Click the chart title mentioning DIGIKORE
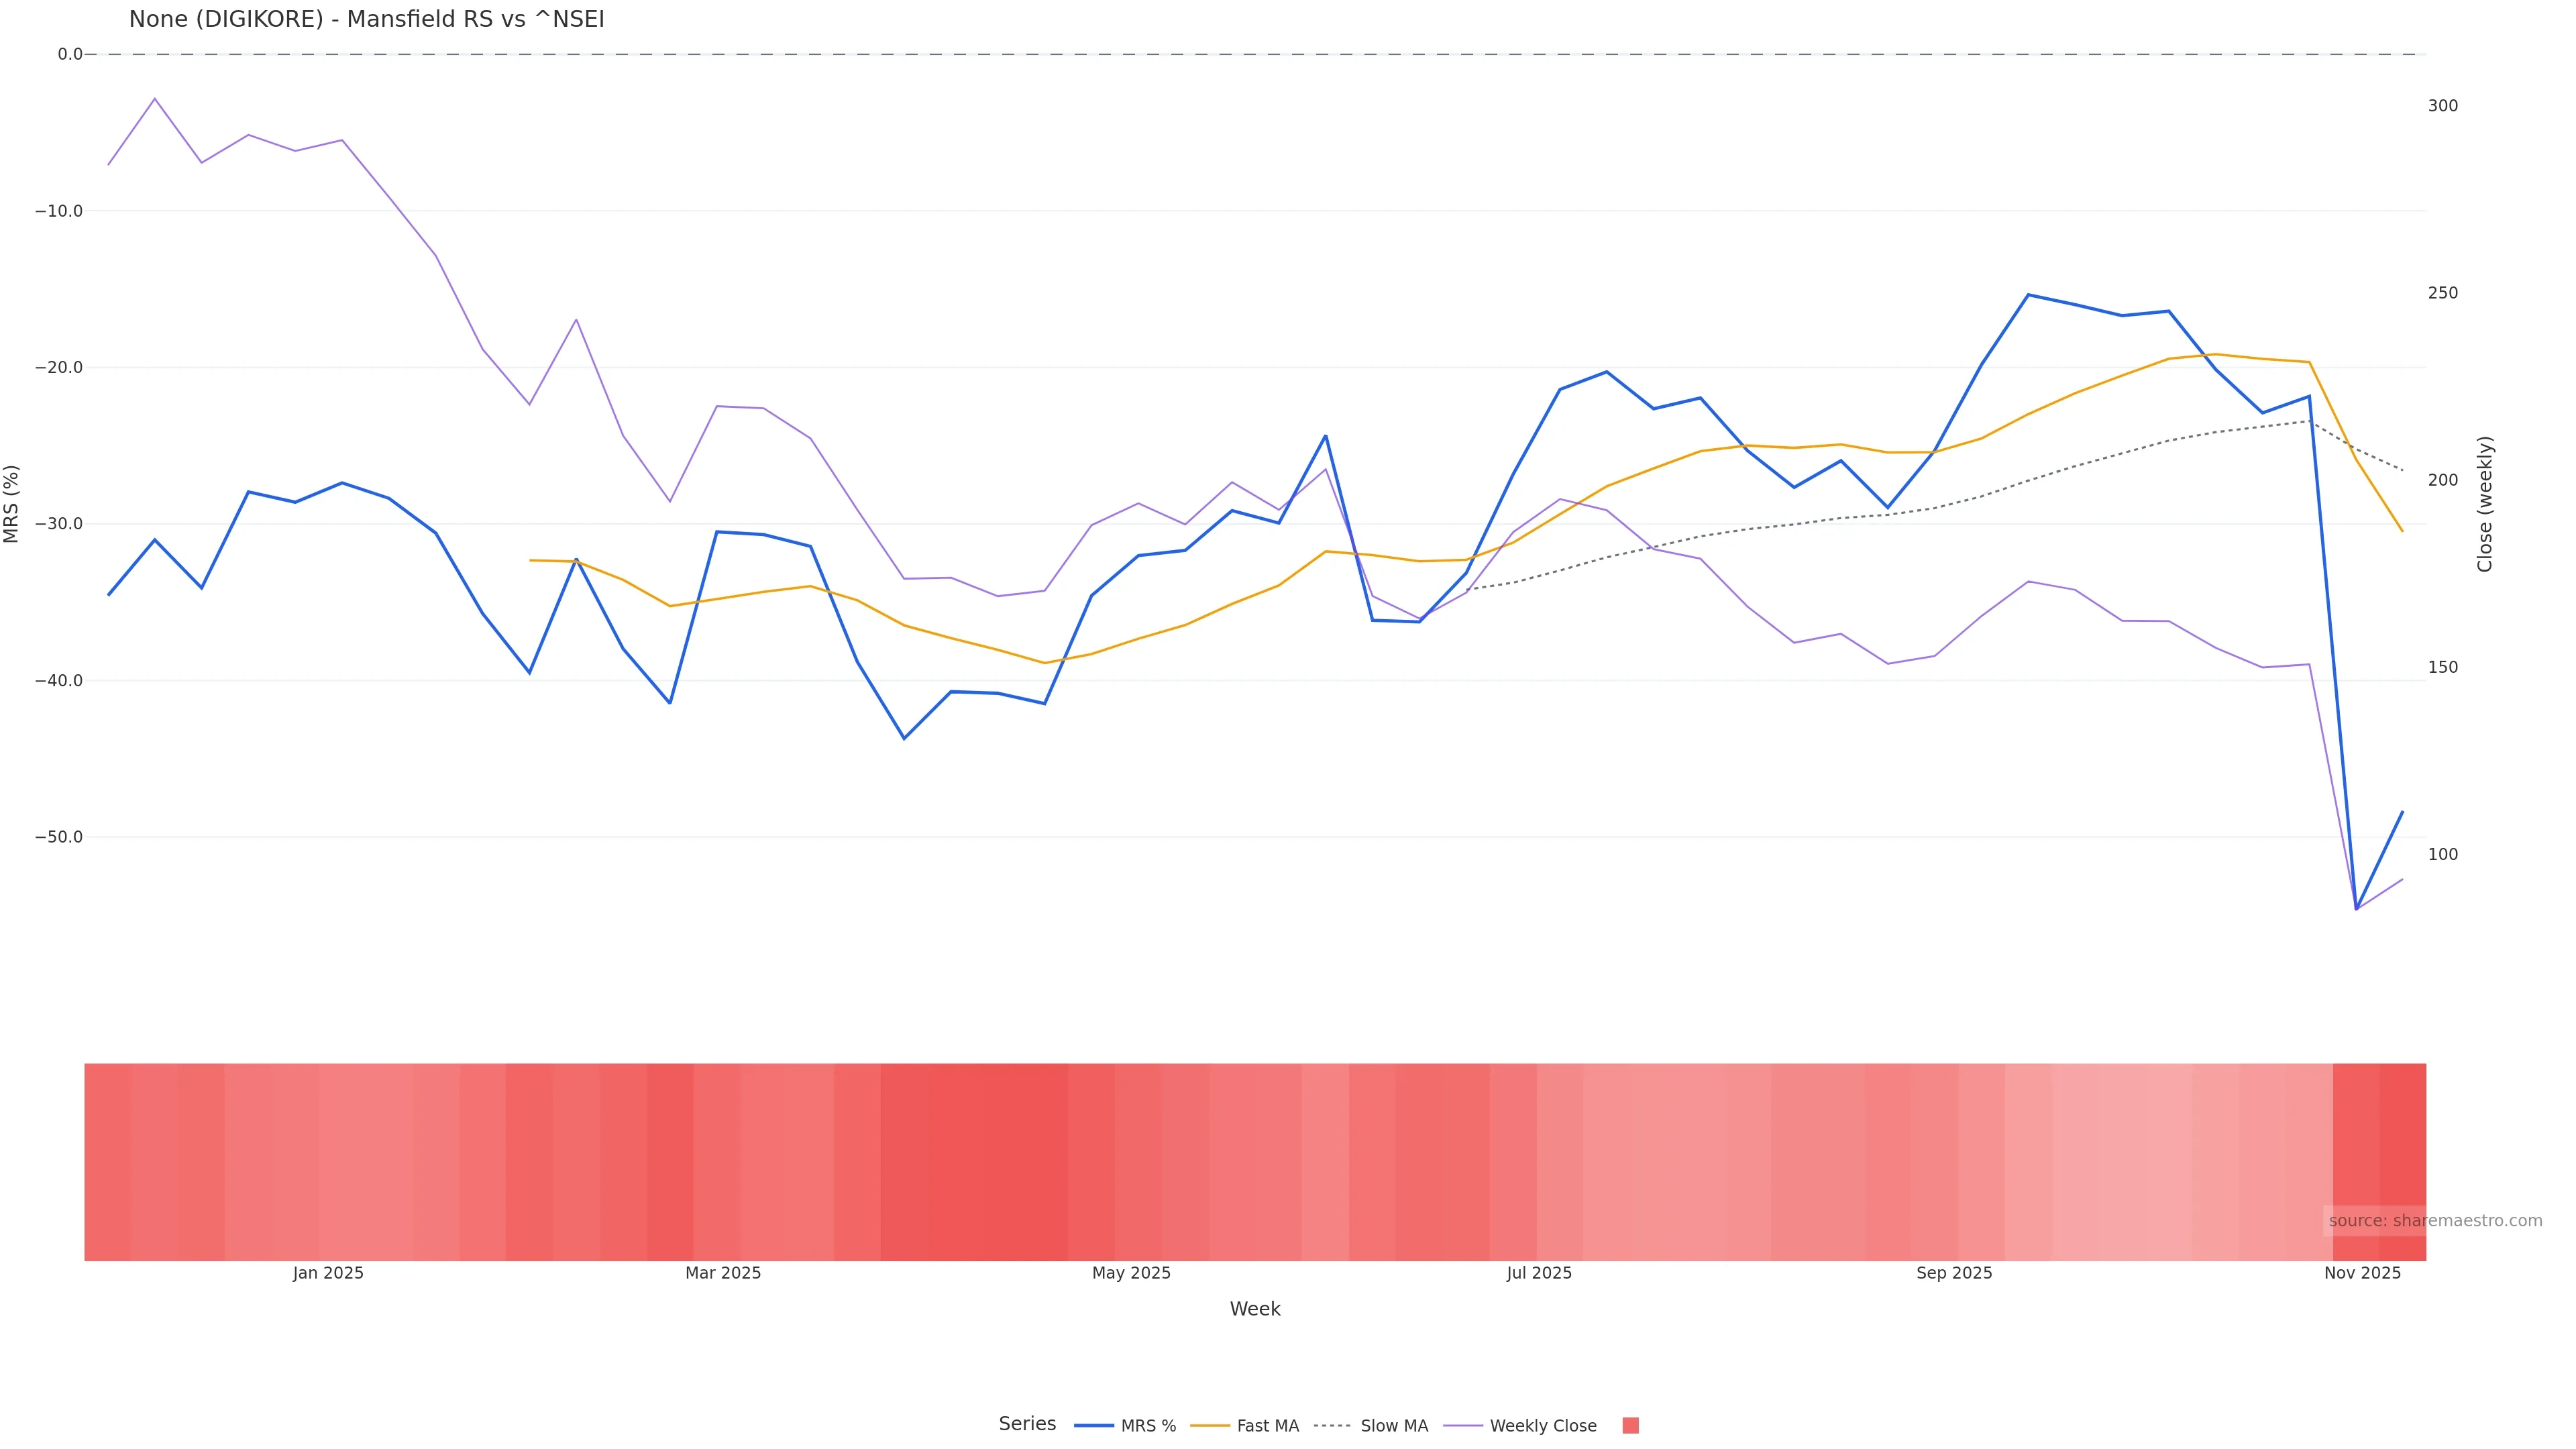This screenshot has width=2576, height=1449. 366,20
